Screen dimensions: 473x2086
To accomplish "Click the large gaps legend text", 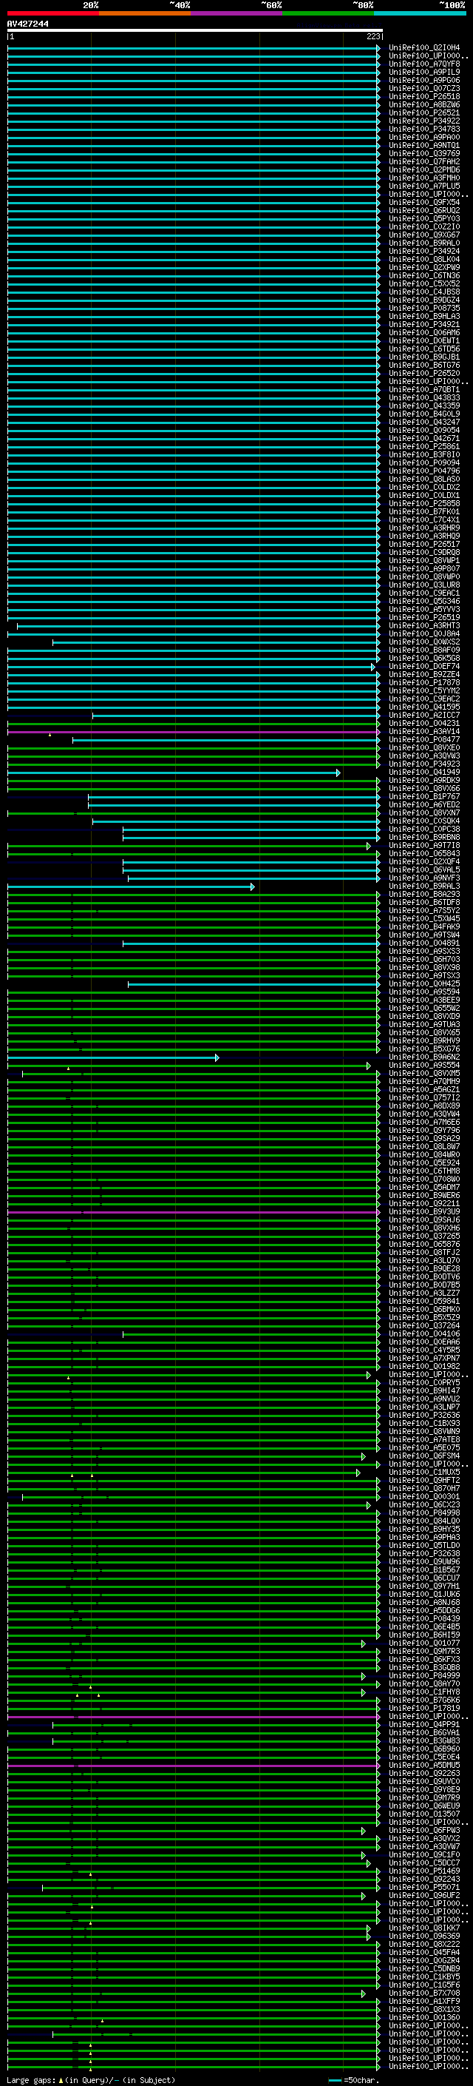I will click(x=91, y=2080).
